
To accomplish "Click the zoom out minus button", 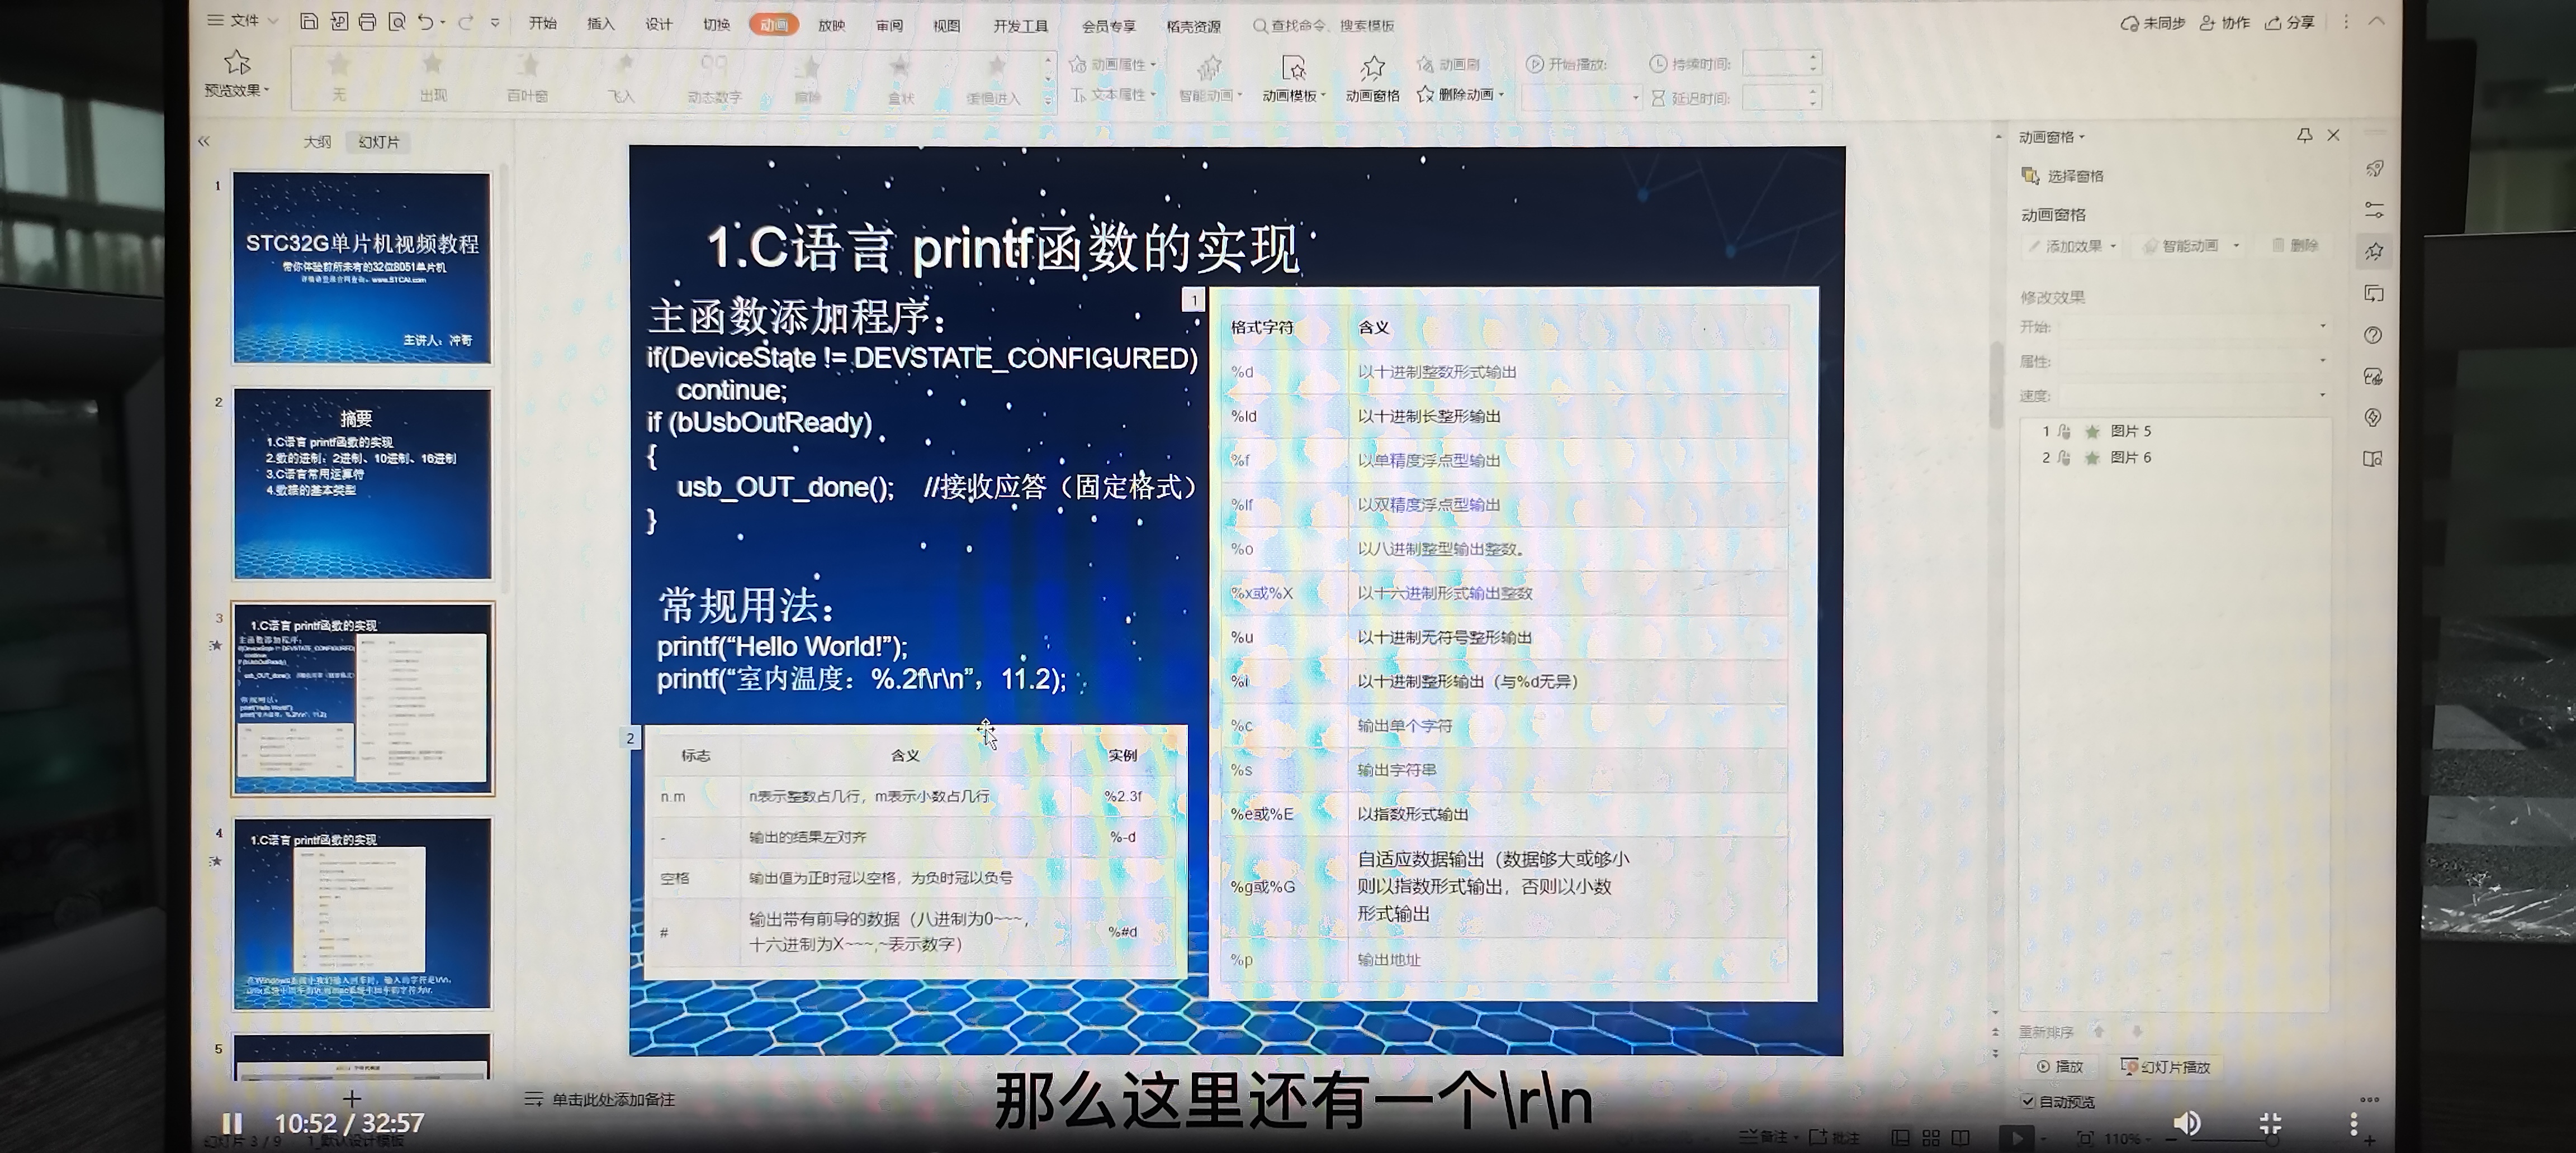I will click(x=2171, y=1139).
